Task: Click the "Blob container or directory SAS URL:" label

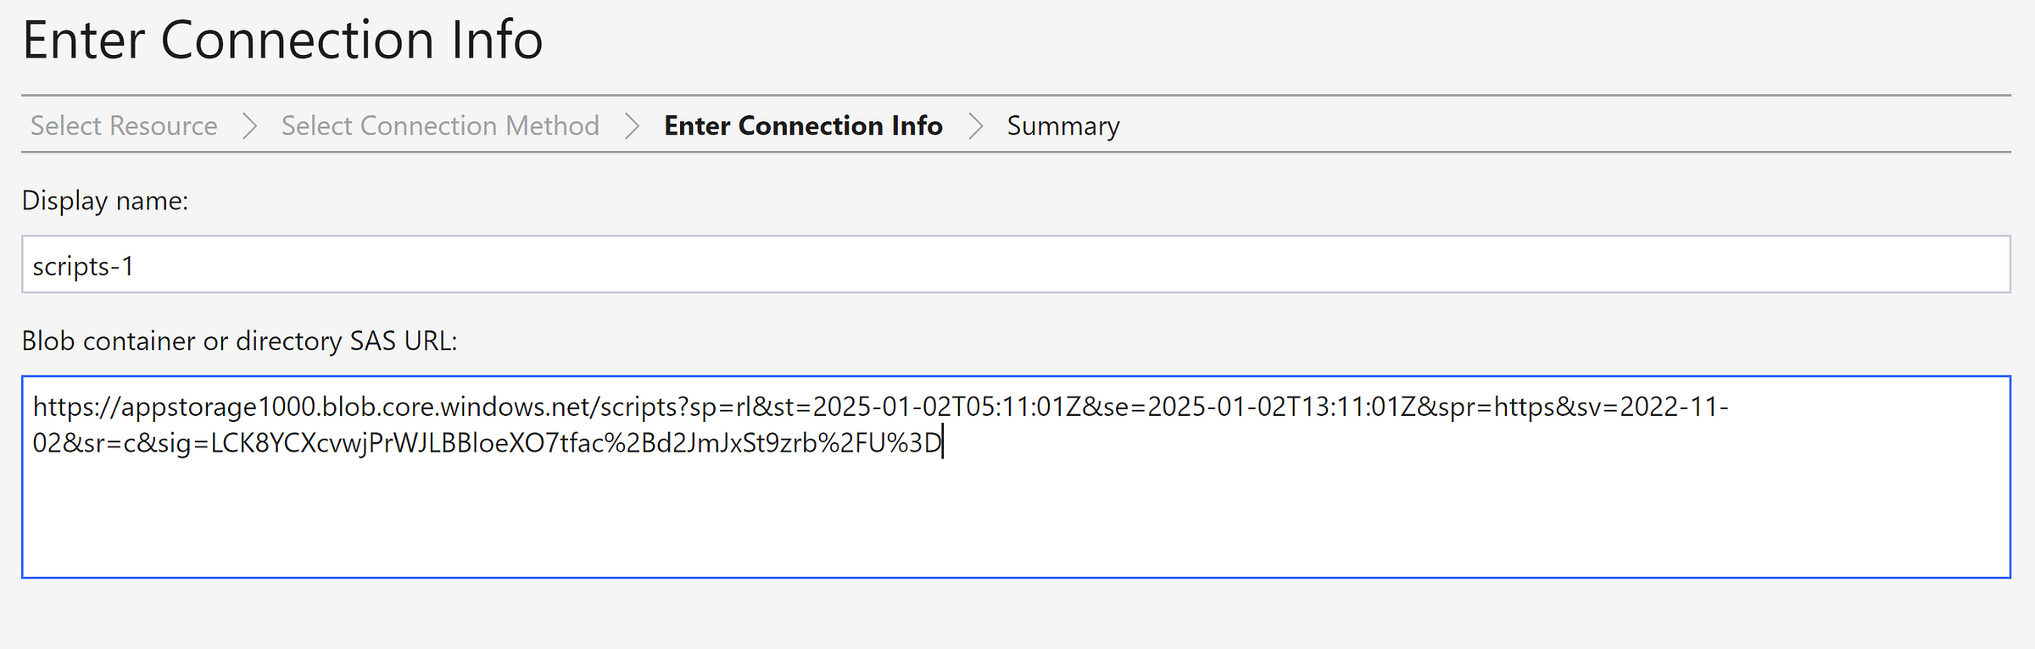Action: (x=239, y=341)
